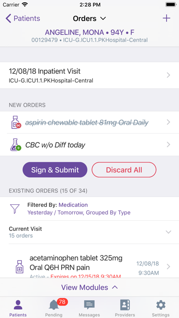Tap the discontinued aspirin medication bottle icon
Screen dimensions: 179x318
pos(16,122)
